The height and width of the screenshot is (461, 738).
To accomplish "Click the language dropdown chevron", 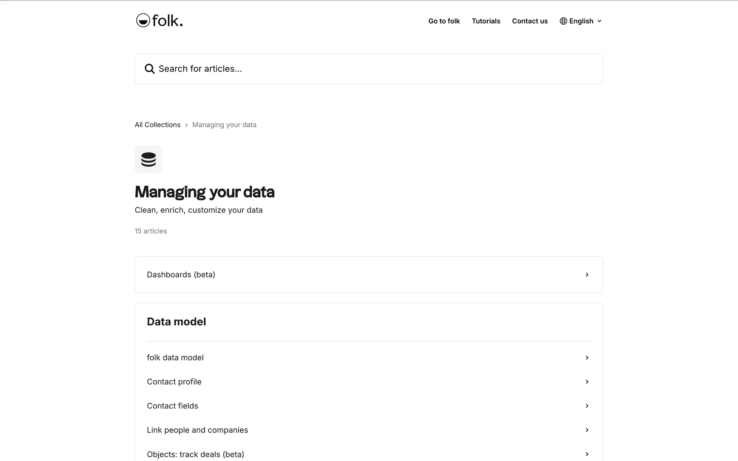I will pos(599,21).
